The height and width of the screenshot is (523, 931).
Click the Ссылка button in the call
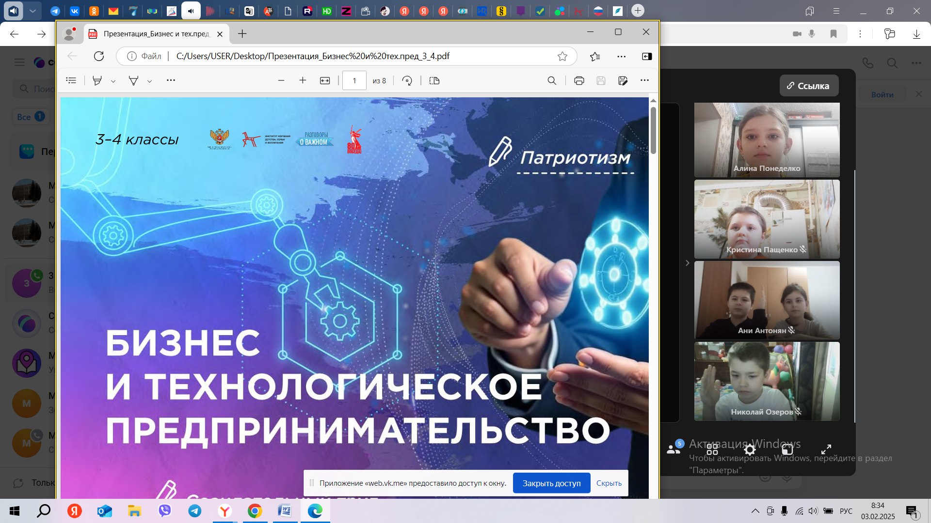pos(809,86)
